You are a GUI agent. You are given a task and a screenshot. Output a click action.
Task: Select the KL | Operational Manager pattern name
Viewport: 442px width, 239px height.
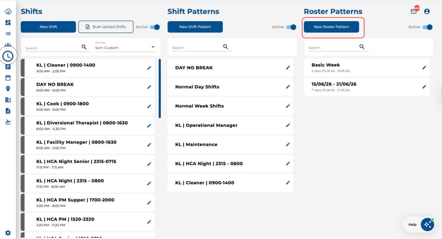tap(206, 125)
